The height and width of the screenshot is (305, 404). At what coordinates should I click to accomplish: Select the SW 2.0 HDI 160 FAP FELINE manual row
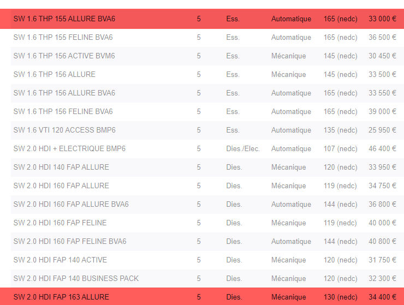click(x=207, y=223)
